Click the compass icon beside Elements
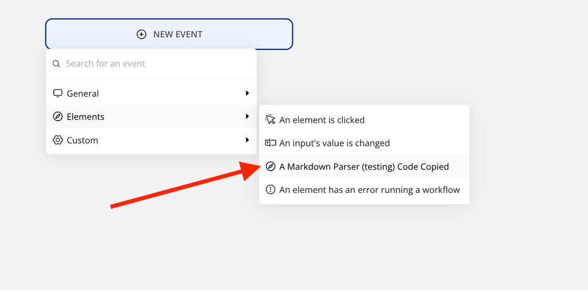Screen dimensions: 588x290 [x=57, y=117]
